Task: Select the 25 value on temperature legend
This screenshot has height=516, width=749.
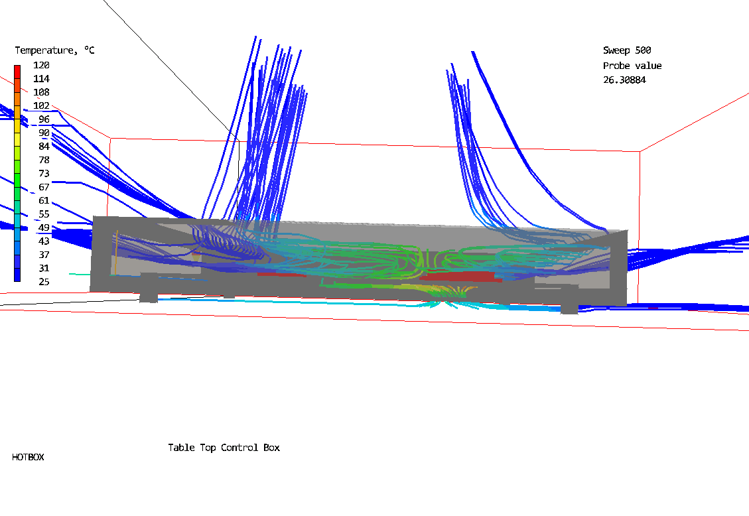Action: point(41,282)
